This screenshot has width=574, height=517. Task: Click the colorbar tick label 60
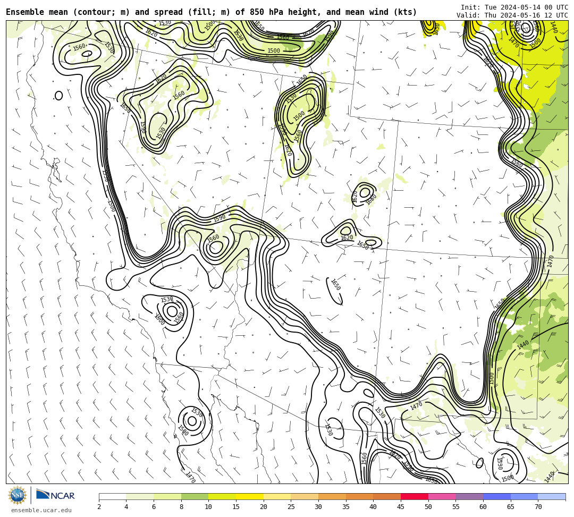(483, 507)
